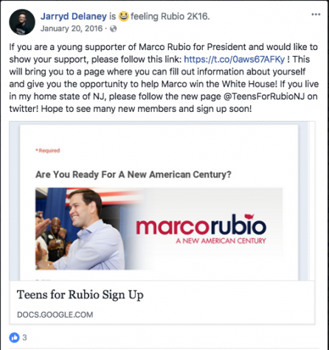This screenshot has width=329, height=350.
Task: Click the 'Are You Ready For A New American Century?' heading
Action: [x=134, y=175]
